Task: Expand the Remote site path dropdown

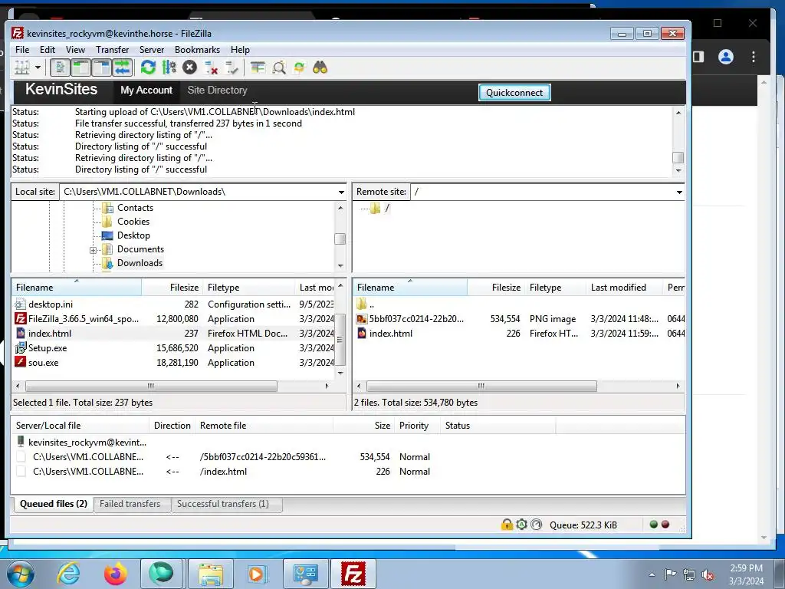Action: point(679,192)
